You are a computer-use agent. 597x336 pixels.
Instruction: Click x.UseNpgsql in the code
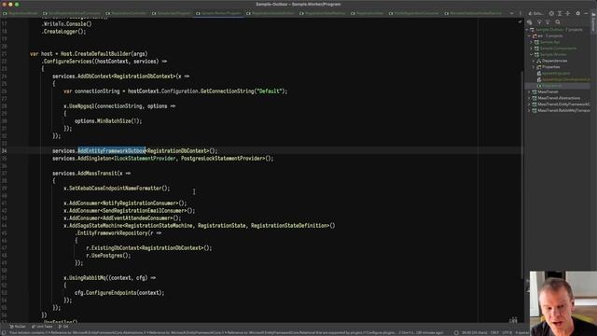78,105
